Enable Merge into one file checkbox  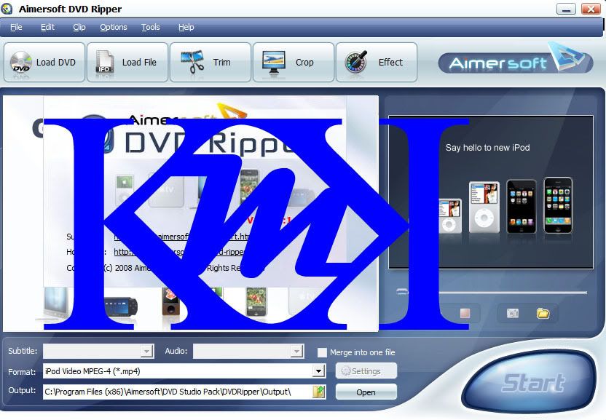(322, 352)
